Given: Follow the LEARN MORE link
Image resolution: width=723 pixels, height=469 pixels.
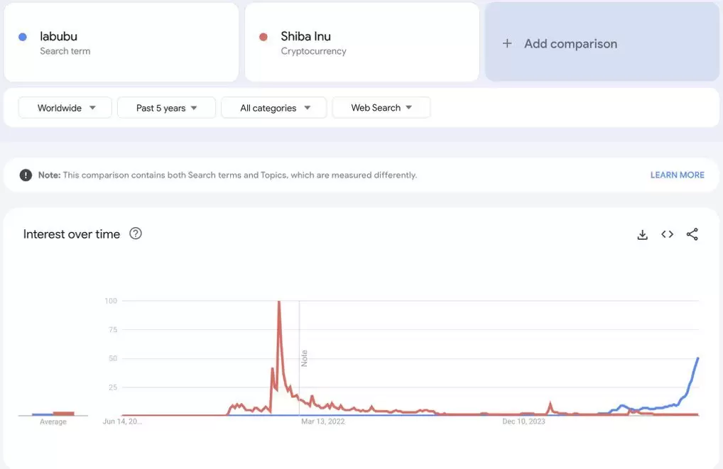Looking at the screenshot, I should [678, 175].
